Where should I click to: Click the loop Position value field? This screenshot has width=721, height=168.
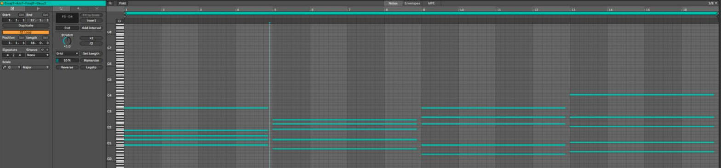pyautogui.click(x=14, y=43)
